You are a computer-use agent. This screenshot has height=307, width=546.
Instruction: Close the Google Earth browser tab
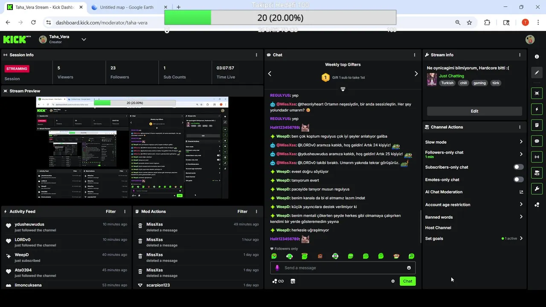[x=166, y=7]
